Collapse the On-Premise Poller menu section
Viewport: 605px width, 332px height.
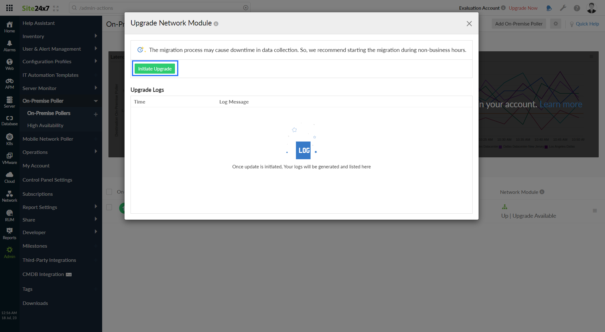click(96, 101)
